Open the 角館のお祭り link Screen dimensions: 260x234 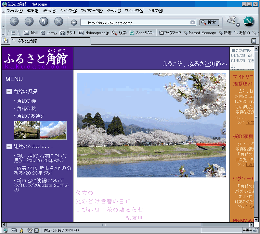click(x=30, y=116)
